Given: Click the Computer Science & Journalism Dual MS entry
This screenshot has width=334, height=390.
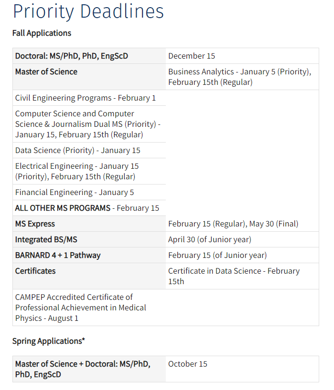Looking at the screenshot, I should [88, 124].
